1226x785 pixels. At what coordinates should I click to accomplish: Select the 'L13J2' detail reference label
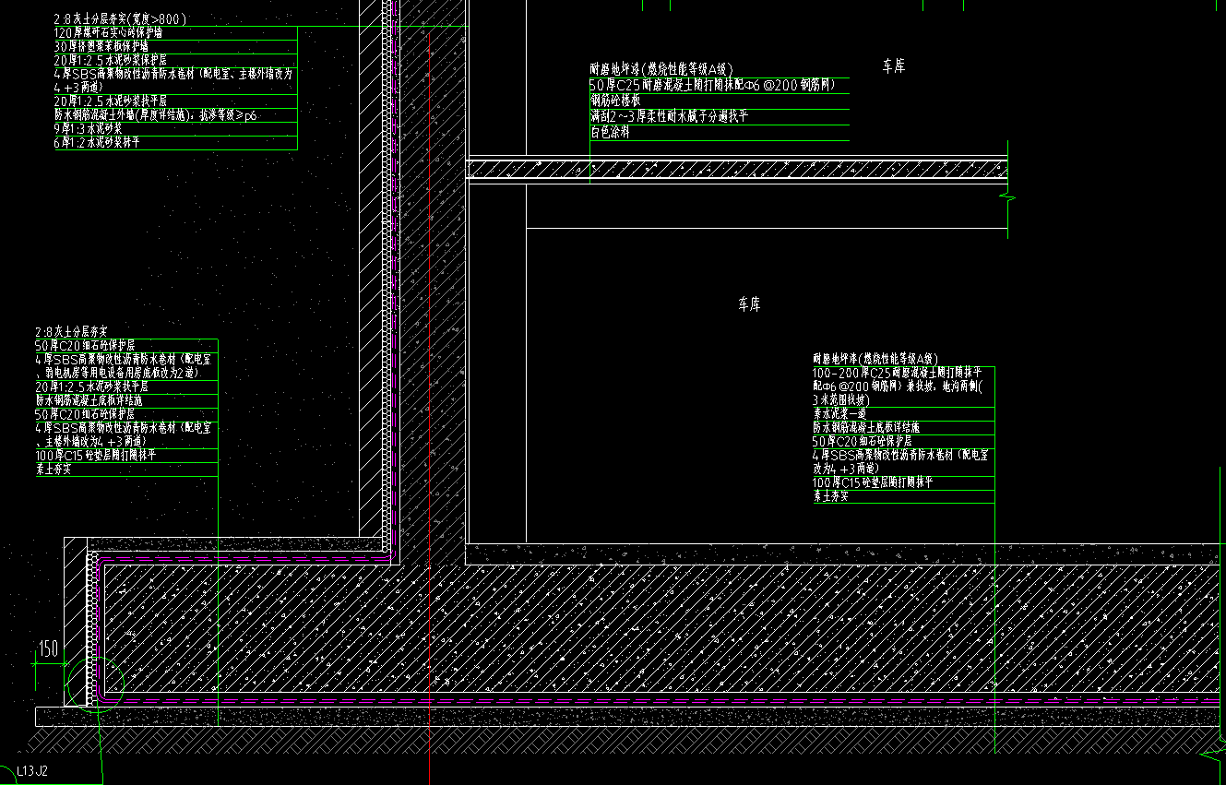coord(31,770)
